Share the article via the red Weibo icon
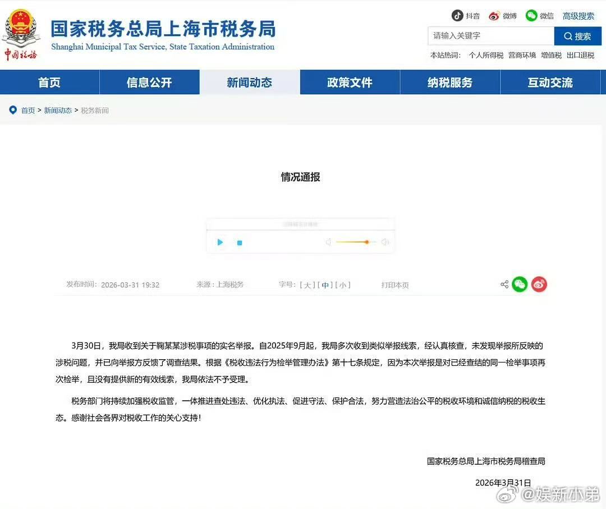606x509 pixels. (x=539, y=284)
